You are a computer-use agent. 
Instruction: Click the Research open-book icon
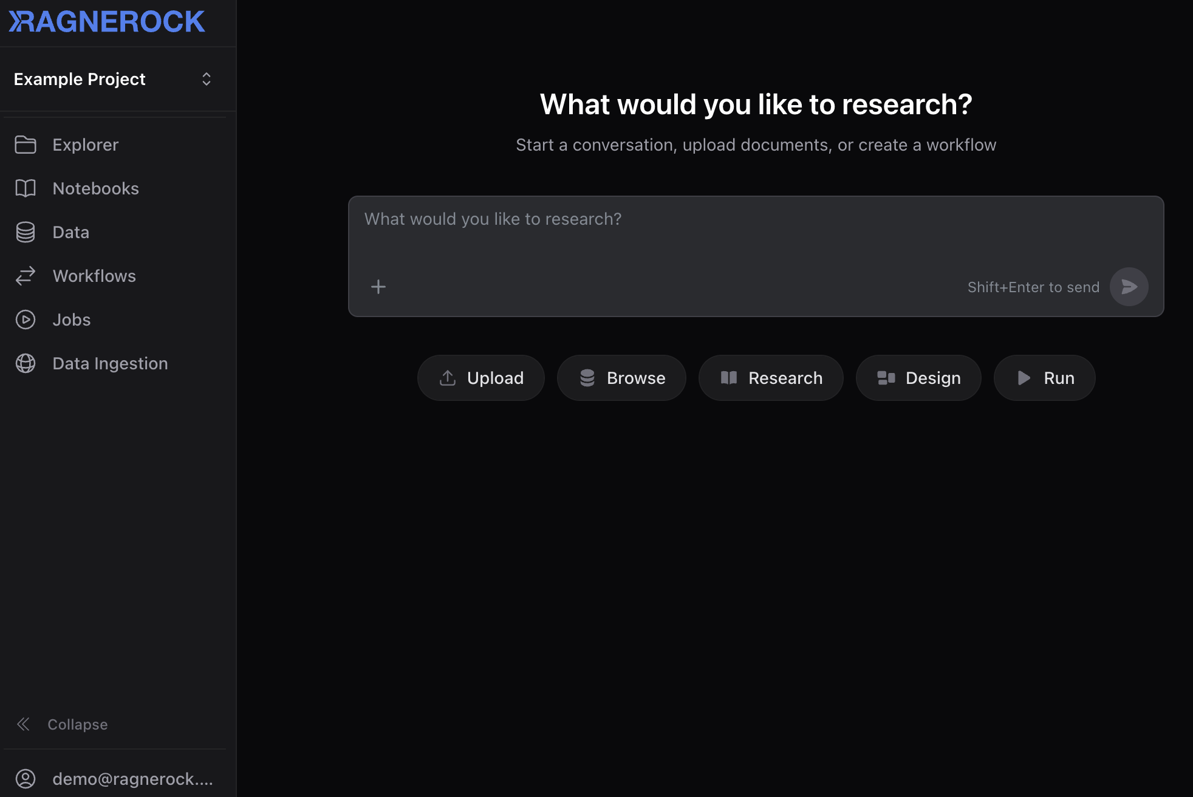point(729,378)
